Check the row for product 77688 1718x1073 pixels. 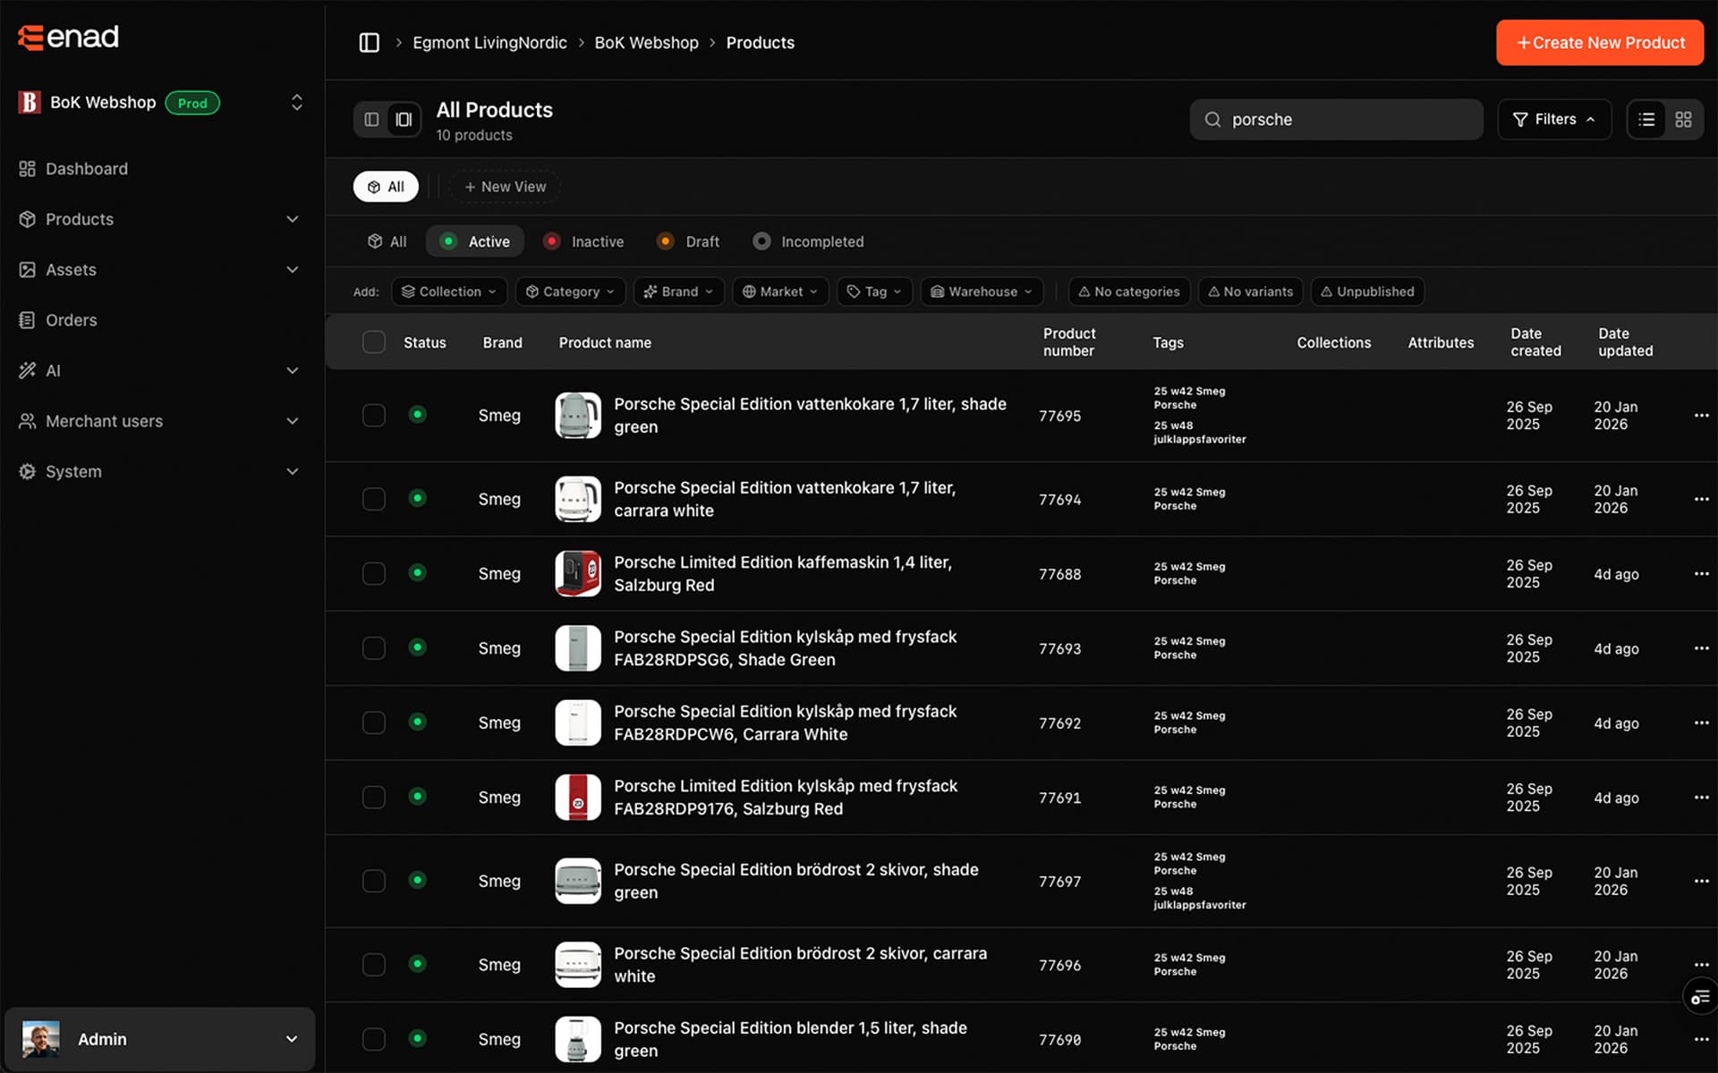coord(373,574)
